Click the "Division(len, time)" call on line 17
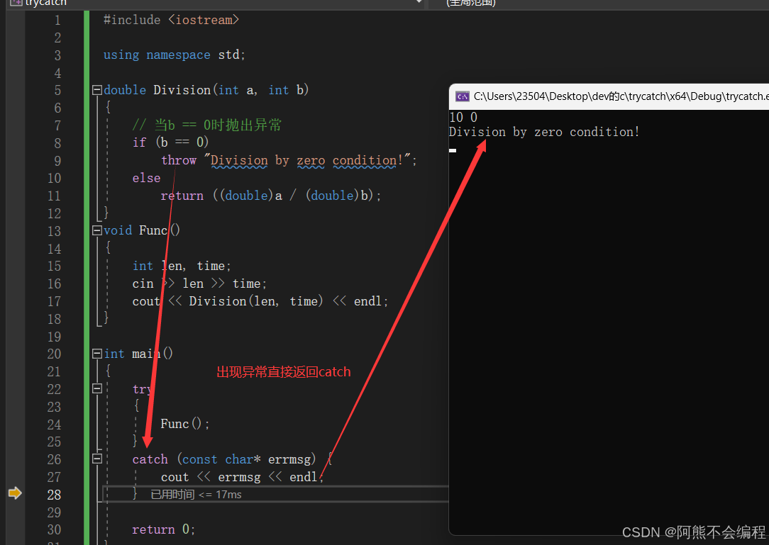769x545 pixels. pyautogui.click(x=256, y=301)
